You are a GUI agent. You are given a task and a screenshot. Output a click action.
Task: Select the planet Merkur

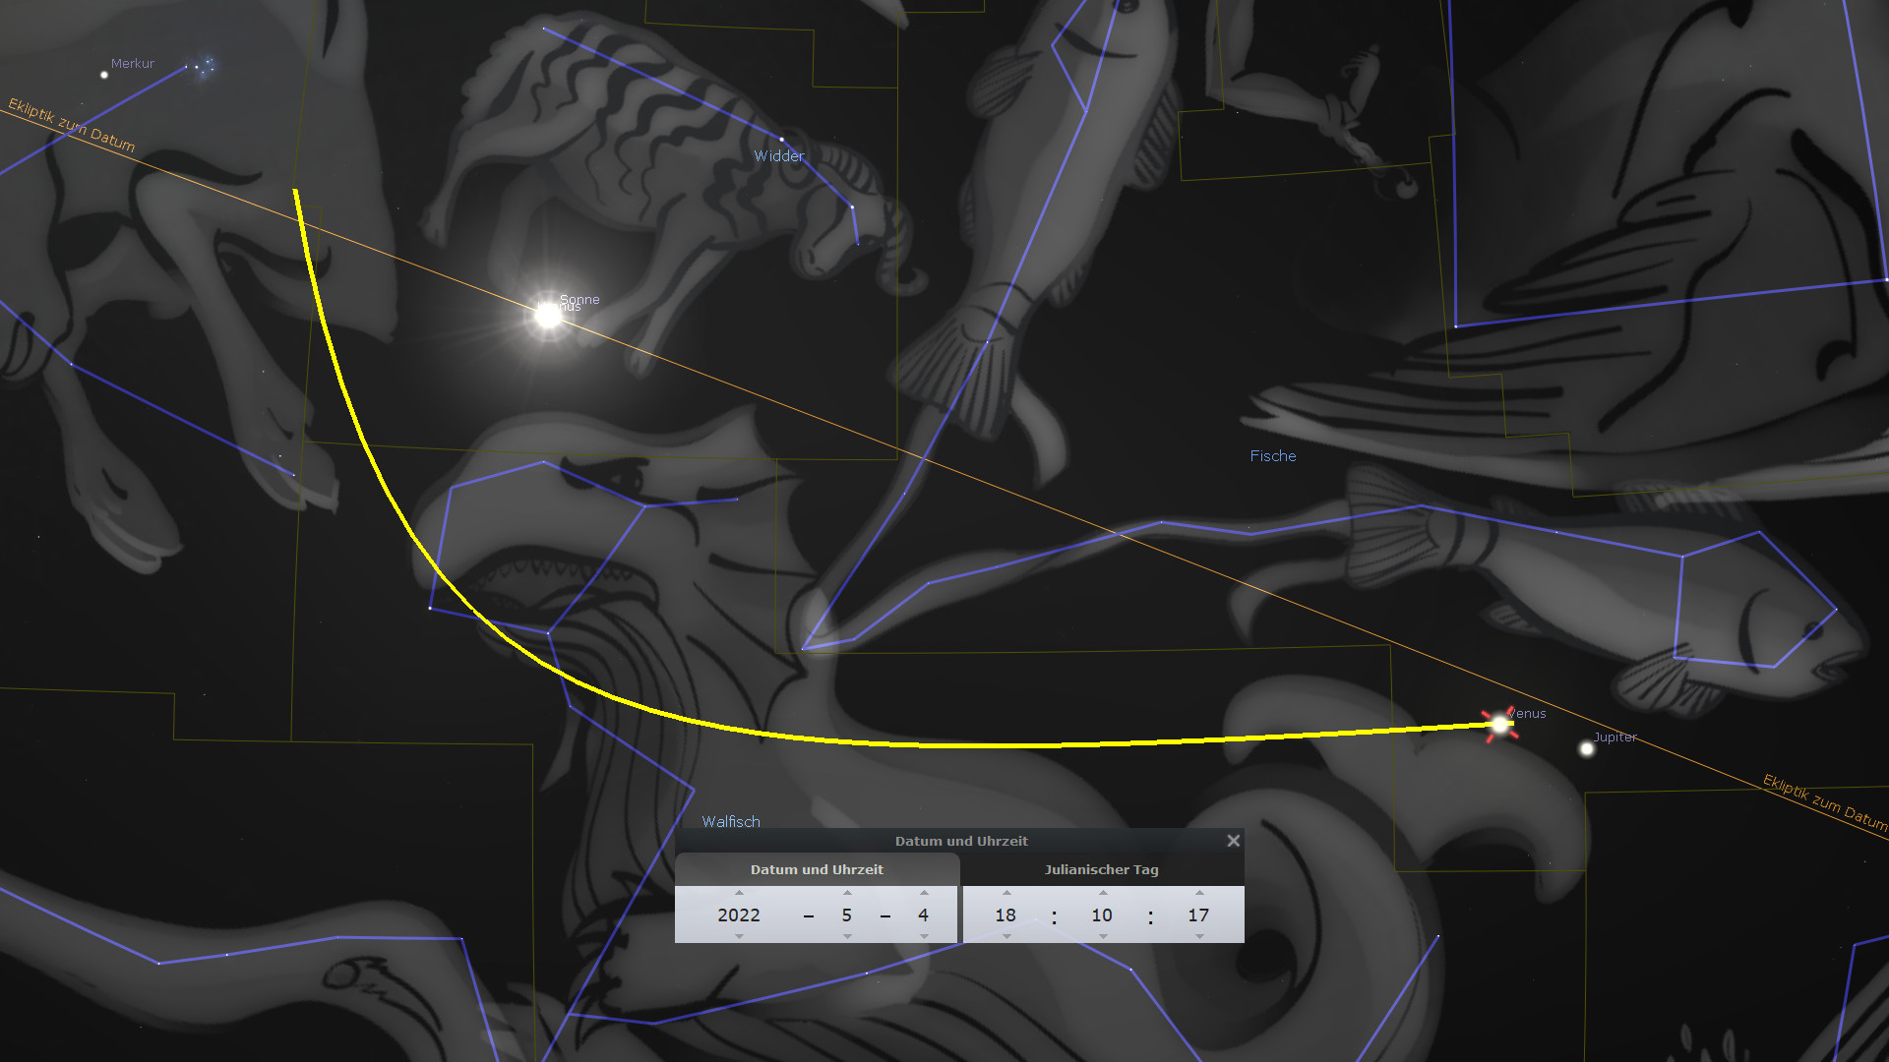[x=104, y=75]
